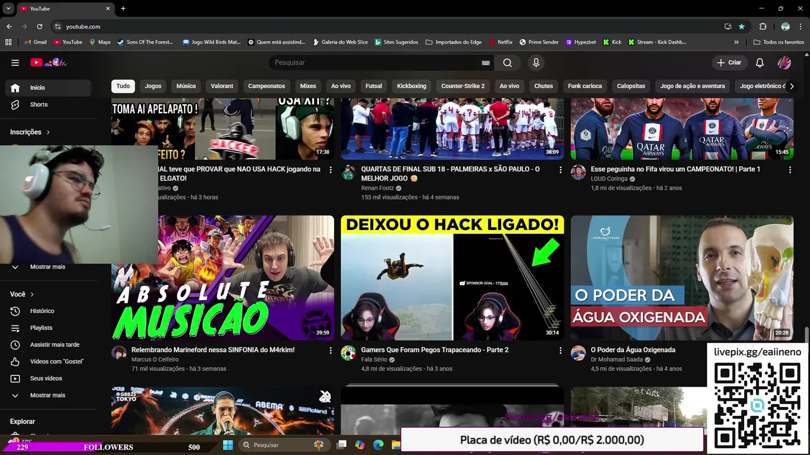Open Copilot from the taskbar
Image resolution: width=810 pixels, height=455 pixels.
[x=360, y=445]
